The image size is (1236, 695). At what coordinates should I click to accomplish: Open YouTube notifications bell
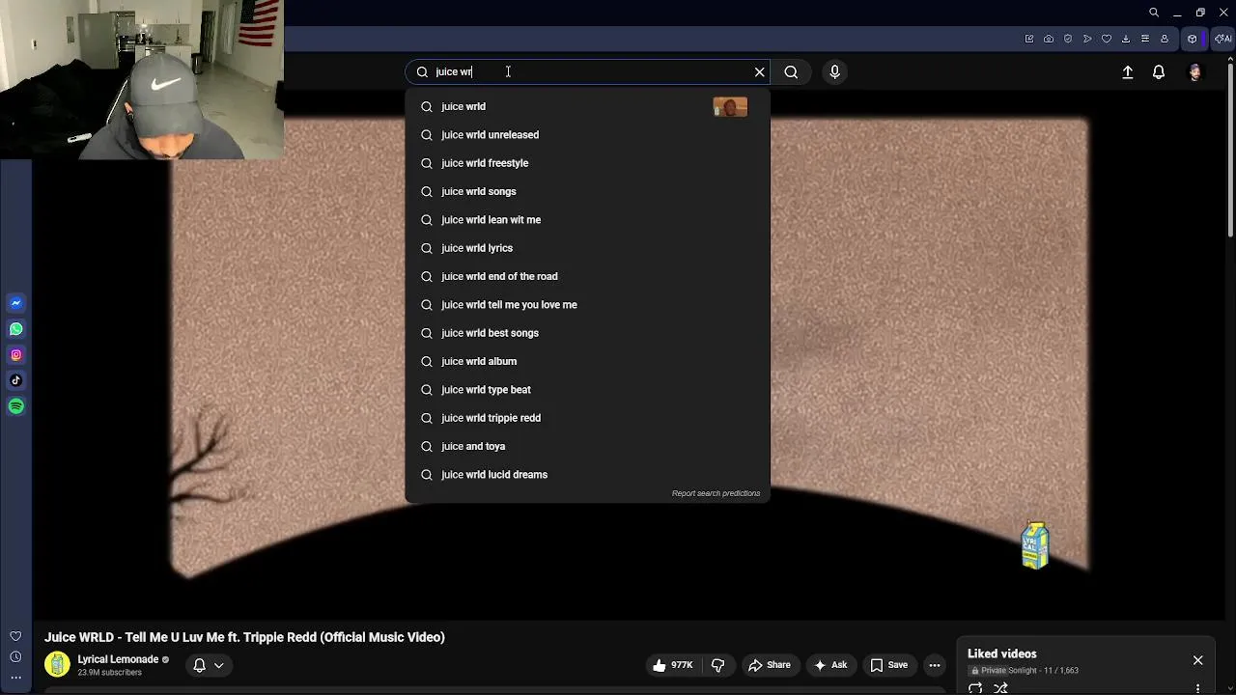[1159, 72]
